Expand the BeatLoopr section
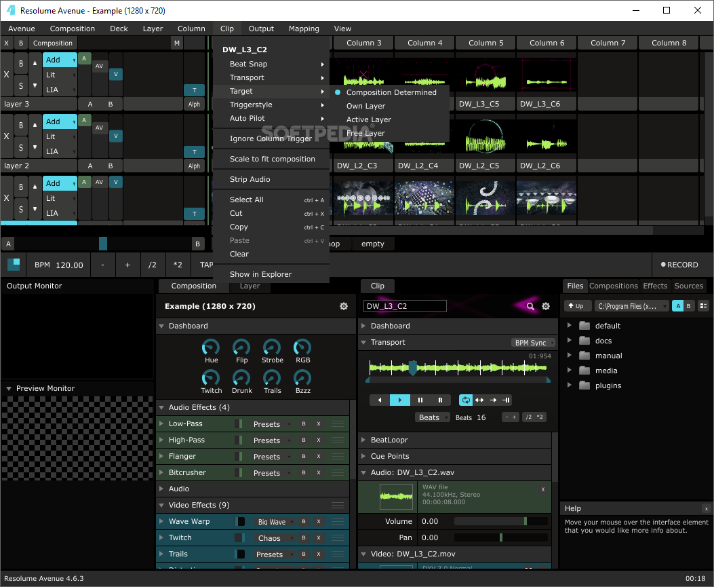 363,440
